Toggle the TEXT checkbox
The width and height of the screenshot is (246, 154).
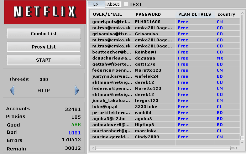point(126,4)
